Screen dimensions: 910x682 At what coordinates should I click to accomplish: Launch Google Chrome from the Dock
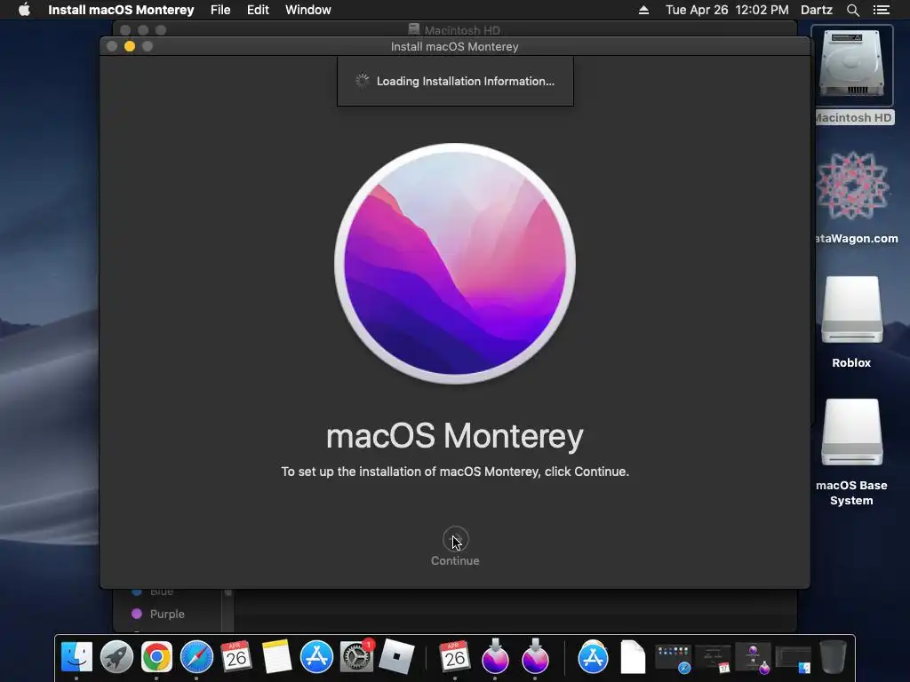pos(156,657)
